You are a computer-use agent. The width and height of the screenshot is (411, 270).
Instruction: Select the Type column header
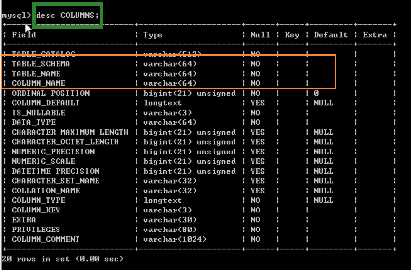[x=153, y=35]
